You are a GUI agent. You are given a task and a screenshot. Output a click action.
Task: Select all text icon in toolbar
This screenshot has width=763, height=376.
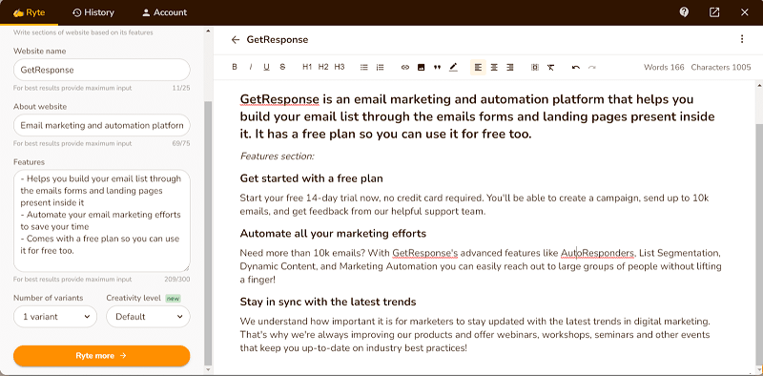pyautogui.click(x=535, y=67)
